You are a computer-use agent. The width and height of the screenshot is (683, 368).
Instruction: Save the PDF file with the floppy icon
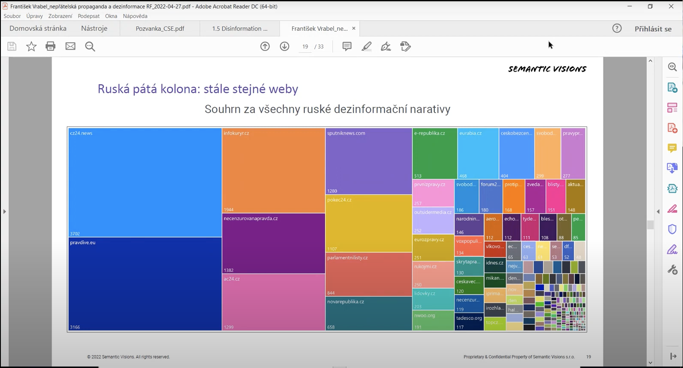pos(12,46)
